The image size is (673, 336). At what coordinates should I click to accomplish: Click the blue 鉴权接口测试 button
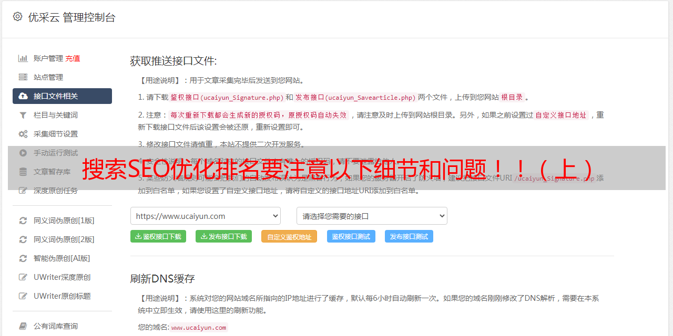click(351, 236)
